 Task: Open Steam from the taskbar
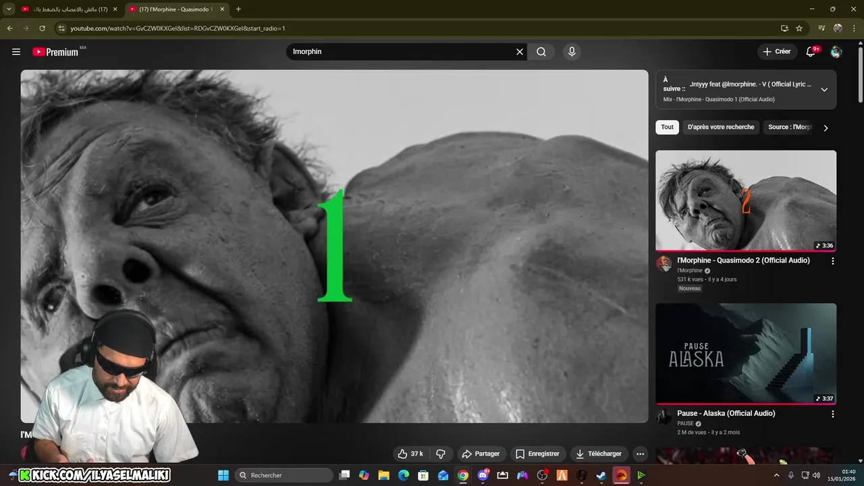601,475
